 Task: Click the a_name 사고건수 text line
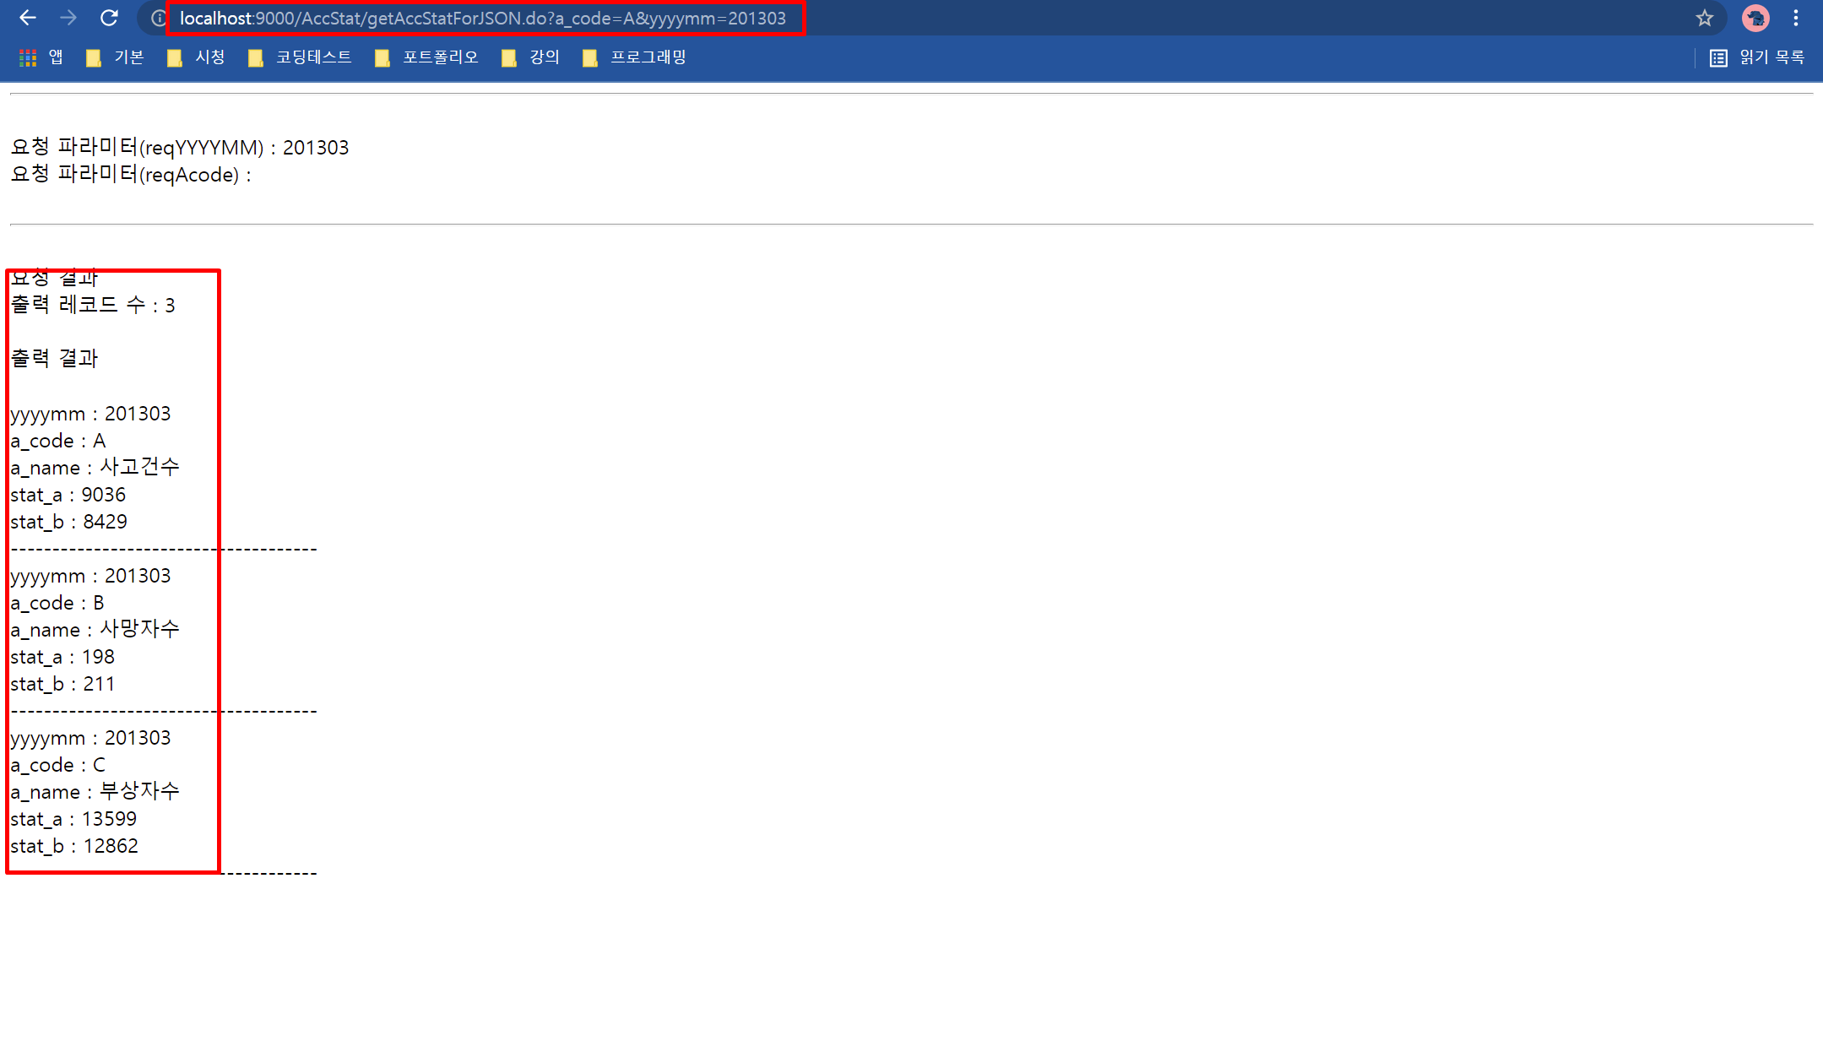coord(95,468)
